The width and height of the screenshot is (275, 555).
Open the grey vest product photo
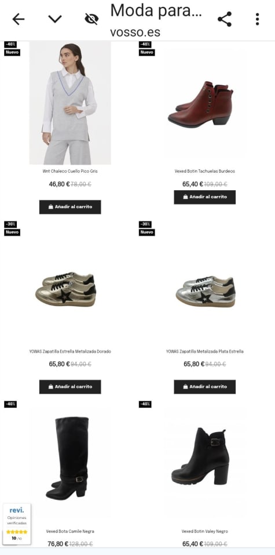(70, 103)
